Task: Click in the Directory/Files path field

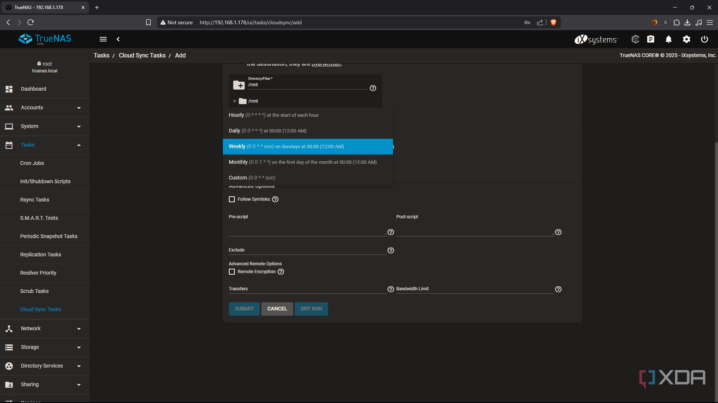Action: click(x=307, y=85)
